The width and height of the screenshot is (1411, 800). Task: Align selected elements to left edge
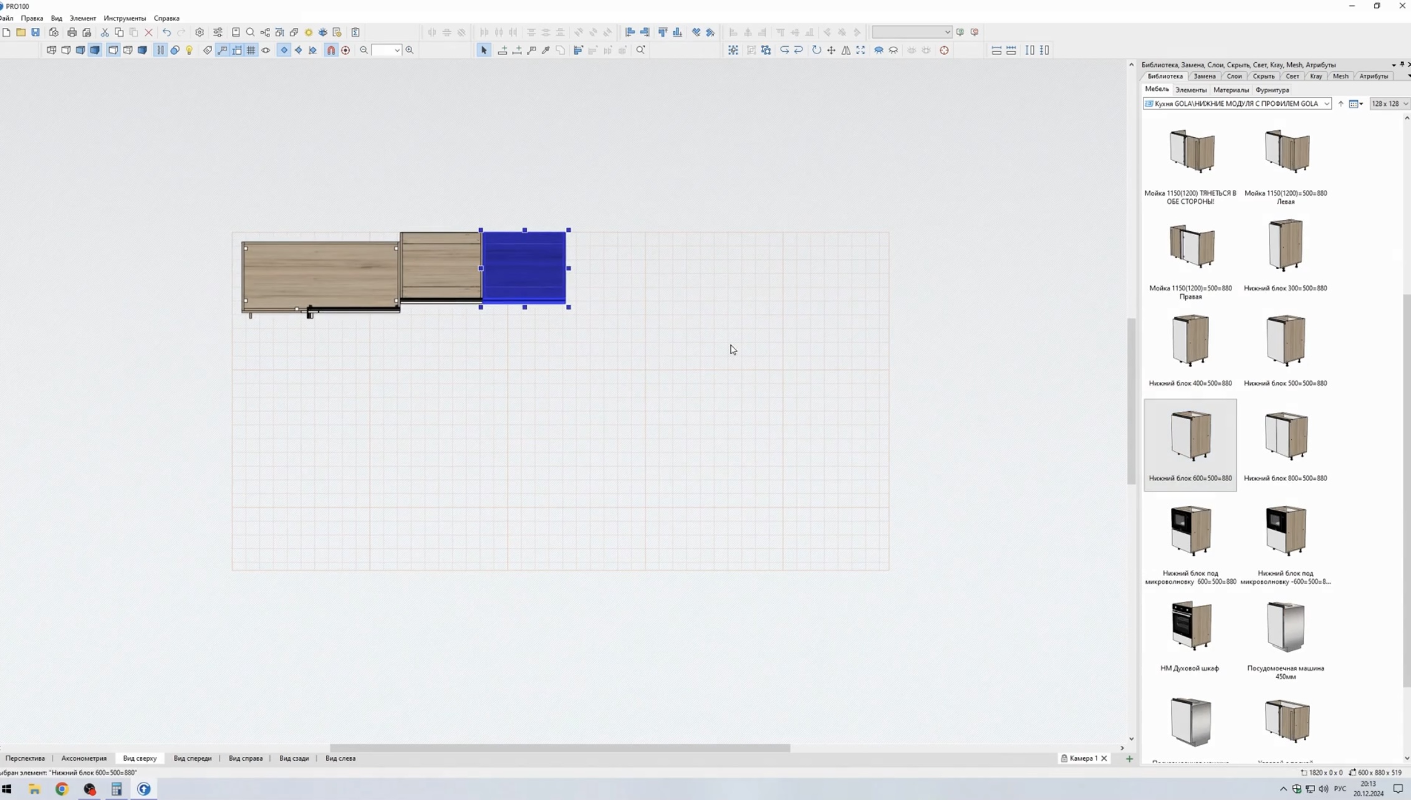pos(630,32)
